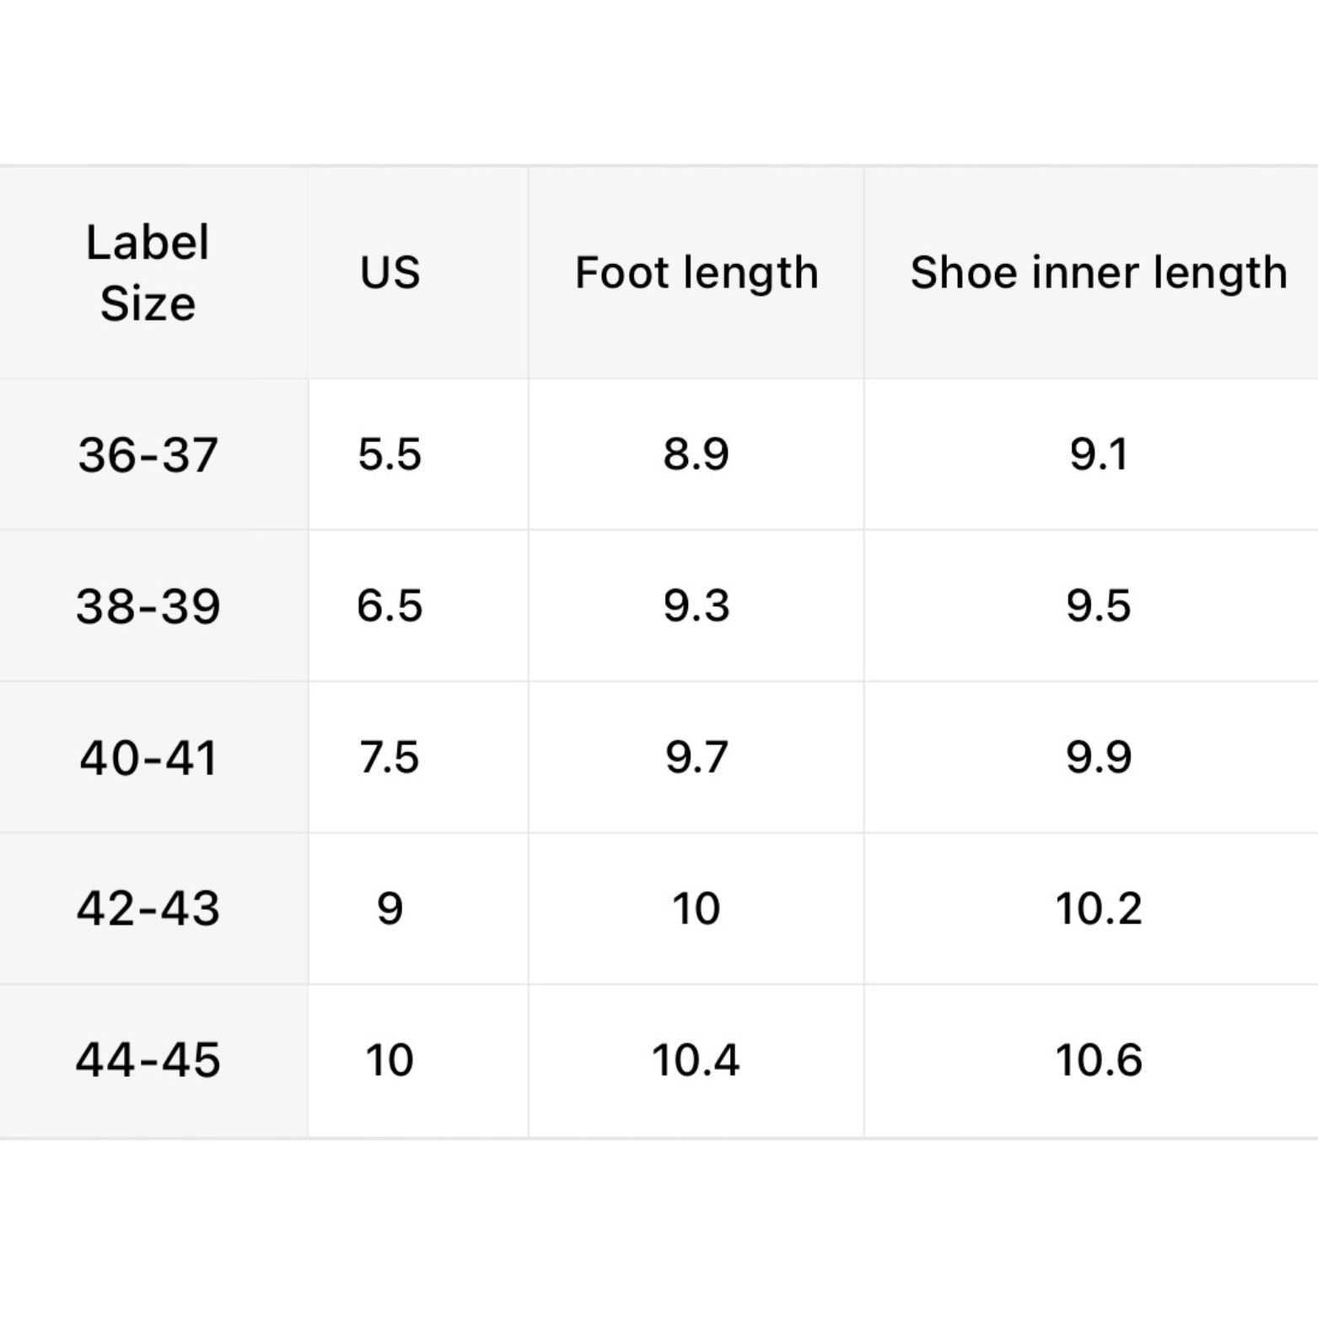
Task: Click the foot length 9.3 value
Action: coord(696,605)
